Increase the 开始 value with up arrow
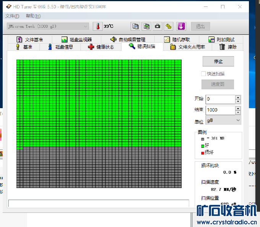 tap(238, 97)
